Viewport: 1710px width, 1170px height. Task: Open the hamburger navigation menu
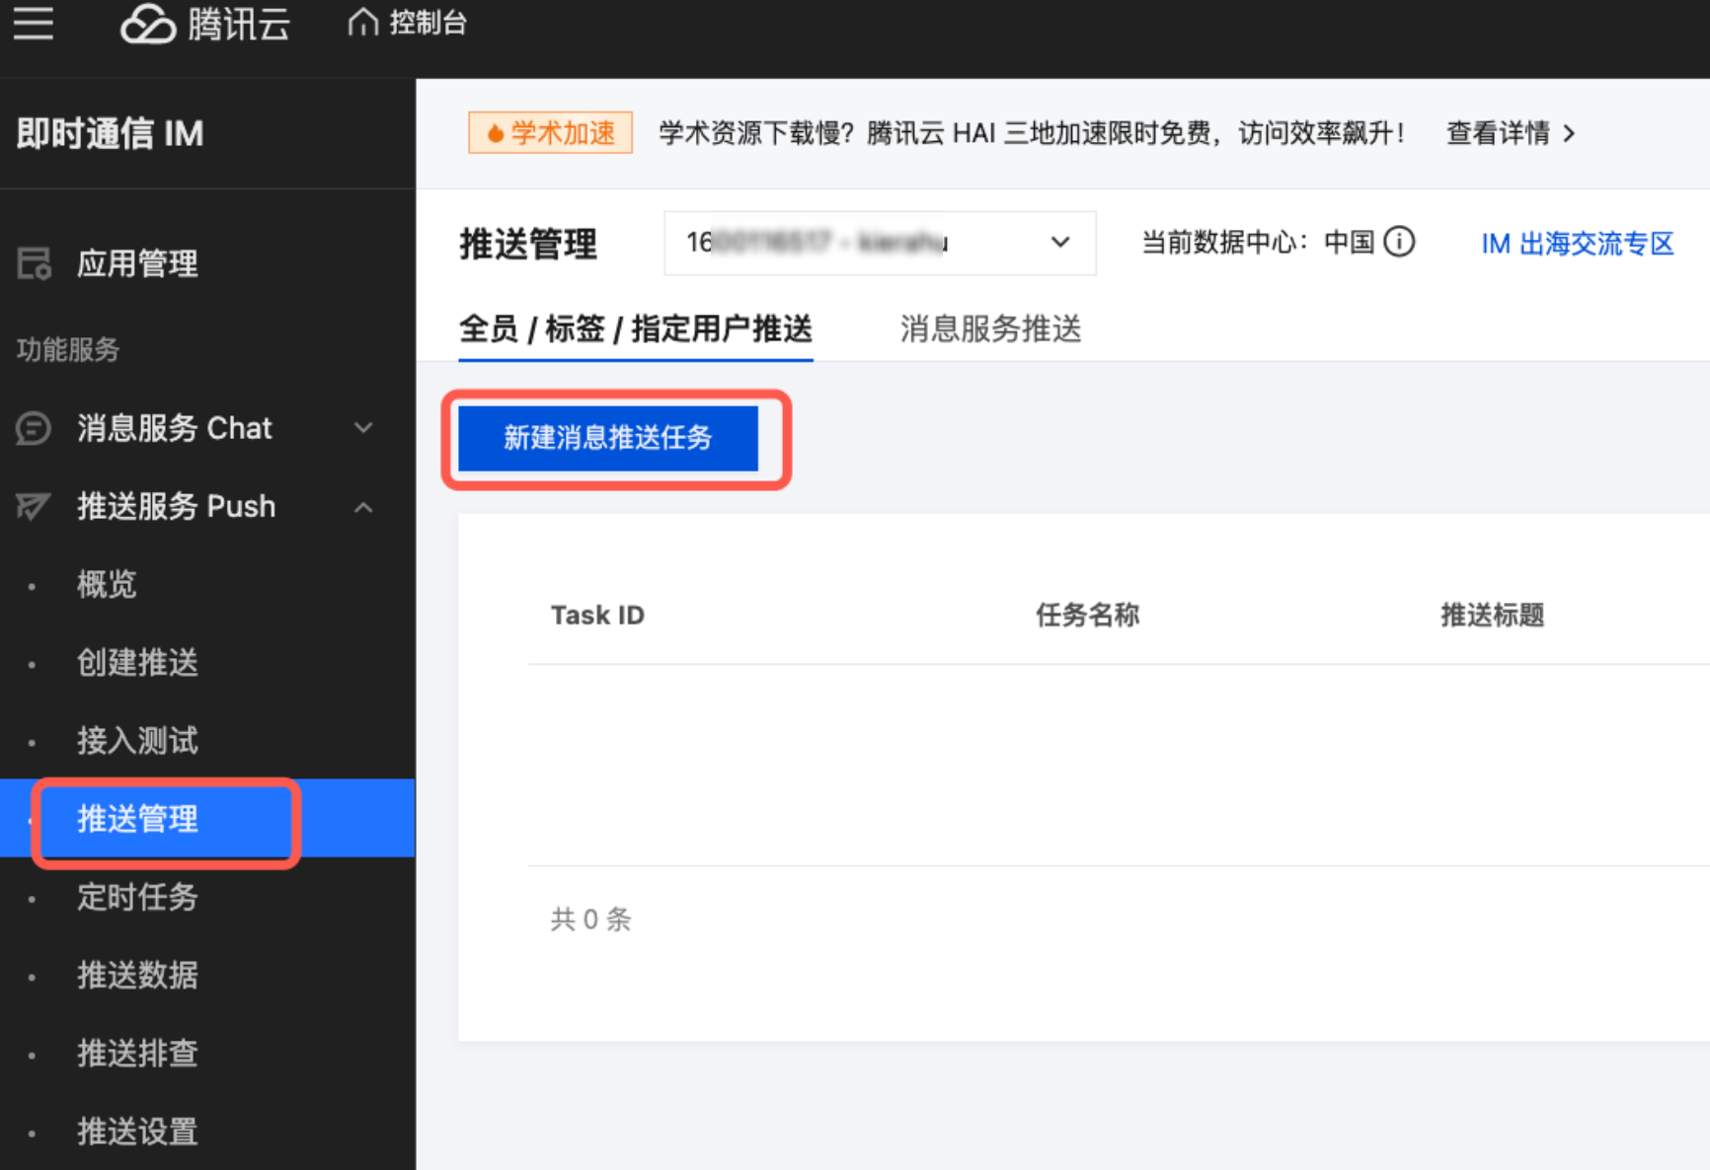[34, 23]
